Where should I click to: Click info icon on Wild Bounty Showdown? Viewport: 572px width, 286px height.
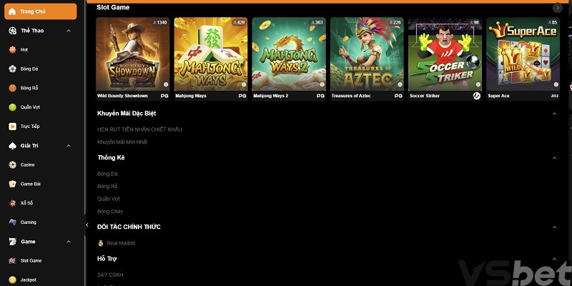click(x=166, y=84)
